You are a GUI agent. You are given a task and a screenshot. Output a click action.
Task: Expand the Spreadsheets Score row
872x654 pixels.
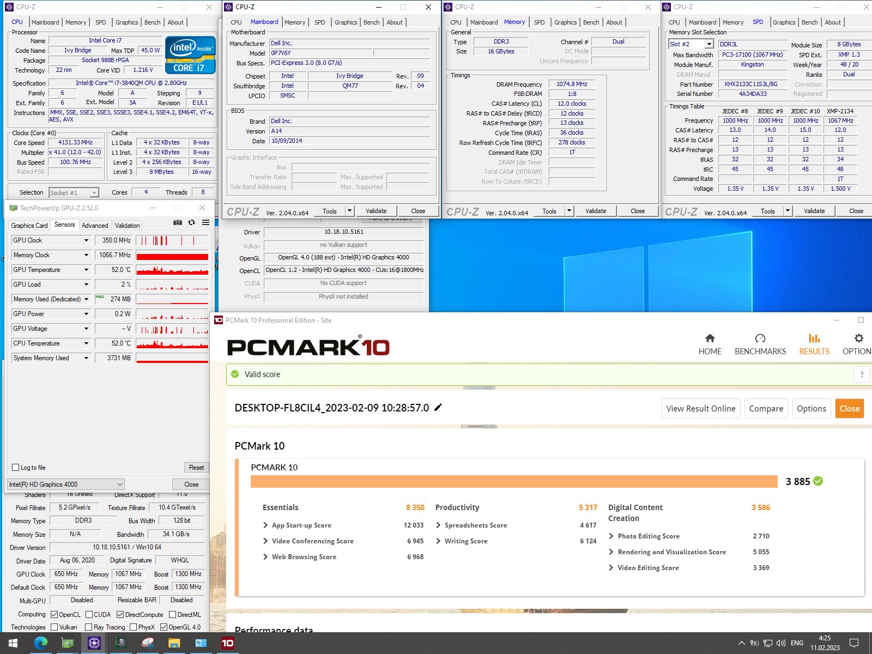438,525
